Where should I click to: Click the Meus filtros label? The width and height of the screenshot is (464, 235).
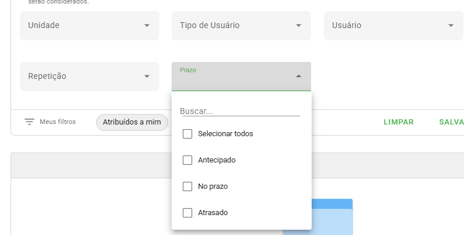tap(57, 122)
